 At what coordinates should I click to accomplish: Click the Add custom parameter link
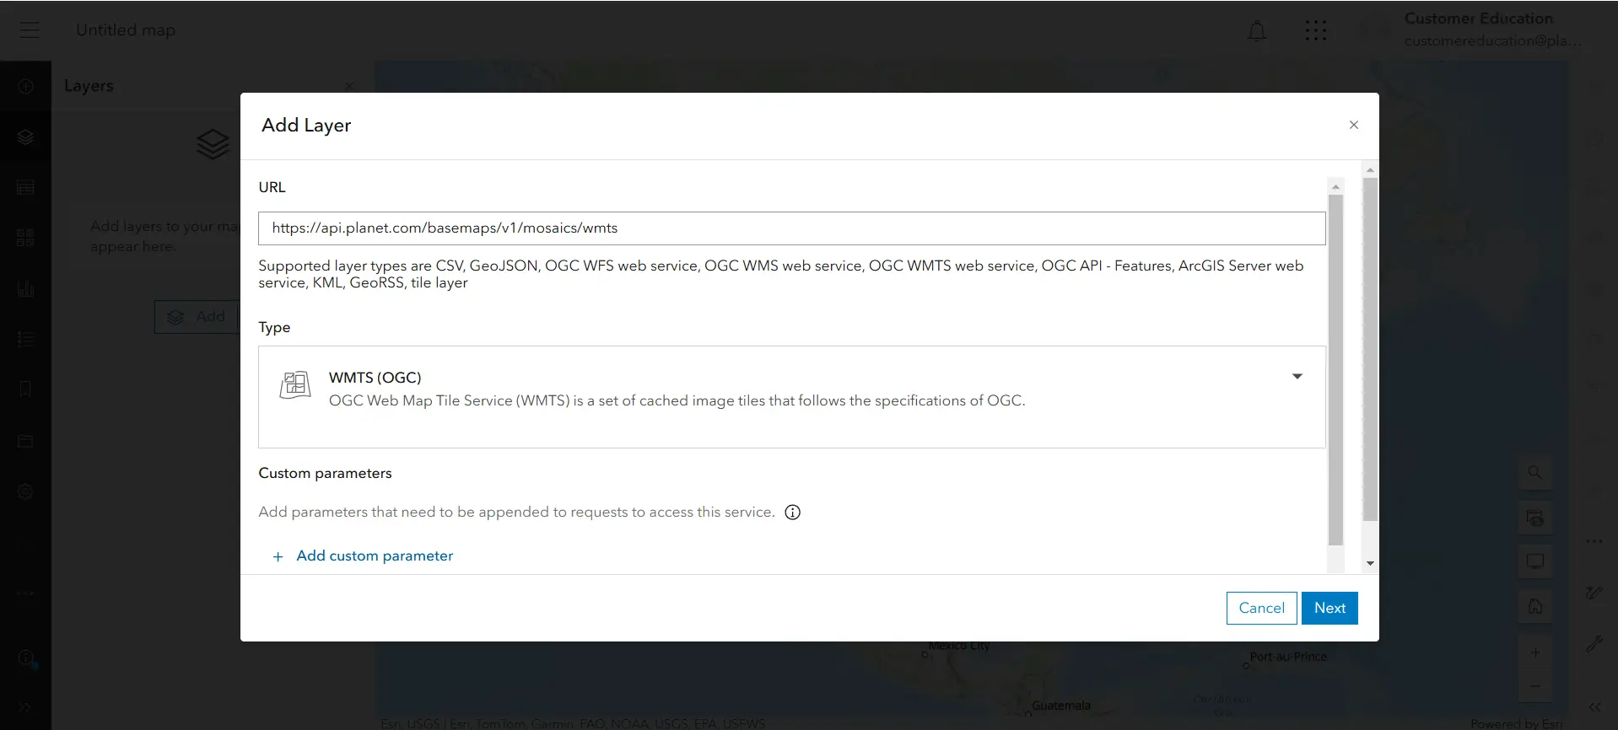pos(375,556)
